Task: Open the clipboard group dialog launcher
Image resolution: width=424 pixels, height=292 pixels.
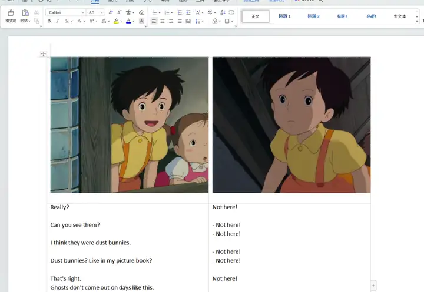Action: (41, 26)
